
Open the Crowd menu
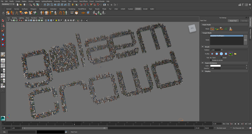91,1
